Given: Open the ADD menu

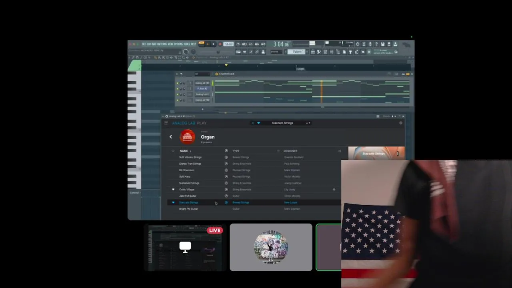Looking at the screenshot, I should (154, 44).
